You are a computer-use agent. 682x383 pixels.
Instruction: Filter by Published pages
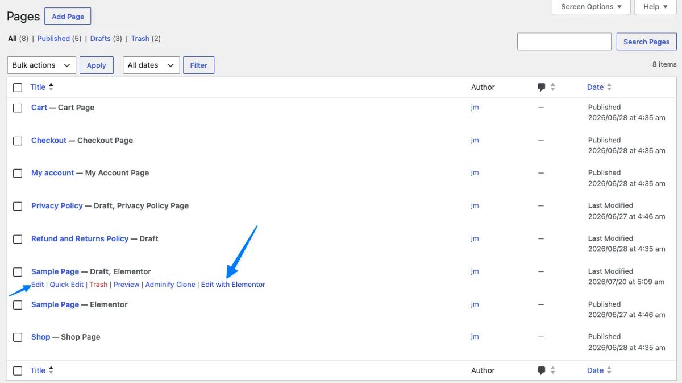tap(53, 39)
